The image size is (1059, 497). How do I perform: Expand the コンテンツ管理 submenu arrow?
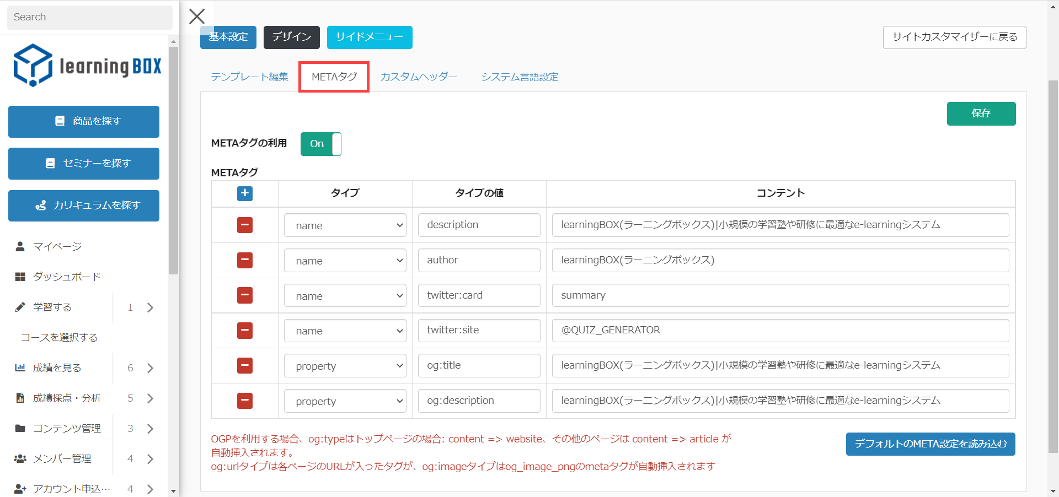click(x=150, y=429)
